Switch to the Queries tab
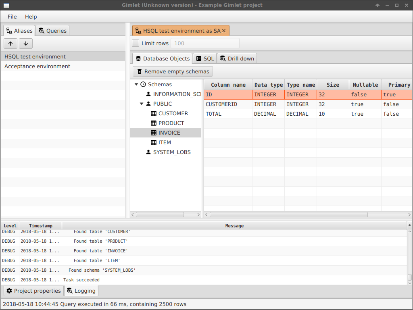413x310 pixels. [52, 31]
